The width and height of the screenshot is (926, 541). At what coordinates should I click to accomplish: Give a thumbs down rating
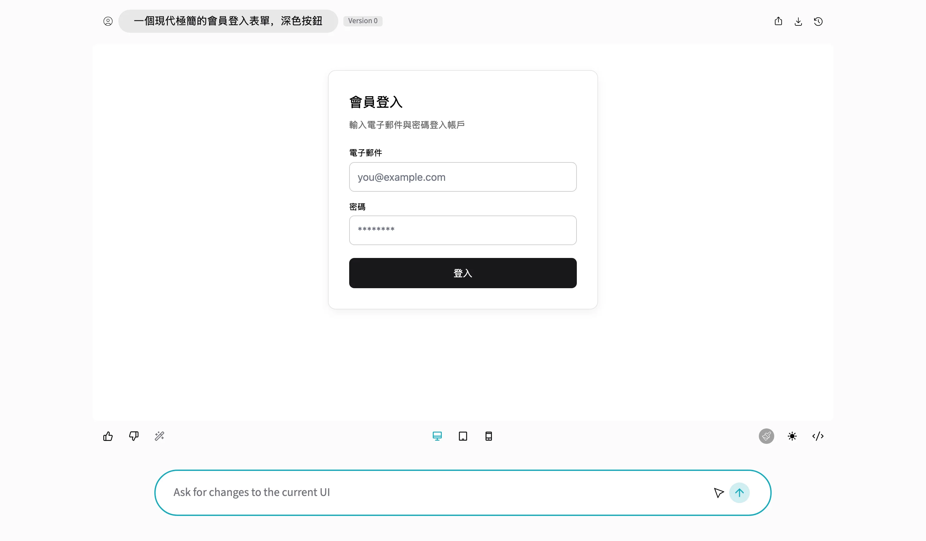coord(134,436)
